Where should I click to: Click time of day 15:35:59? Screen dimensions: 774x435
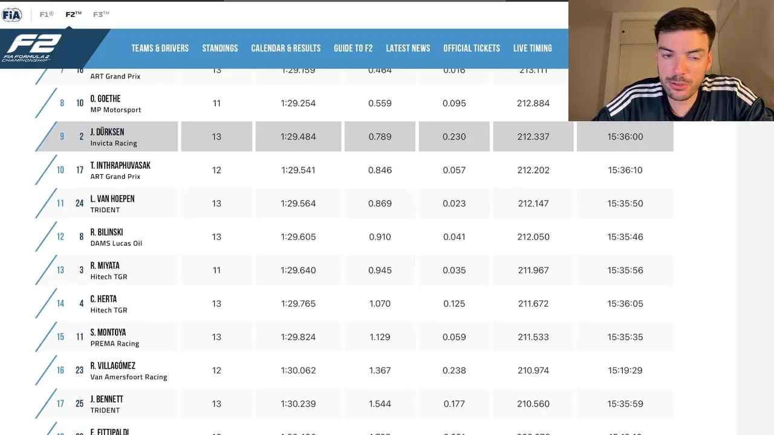pos(625,404)
